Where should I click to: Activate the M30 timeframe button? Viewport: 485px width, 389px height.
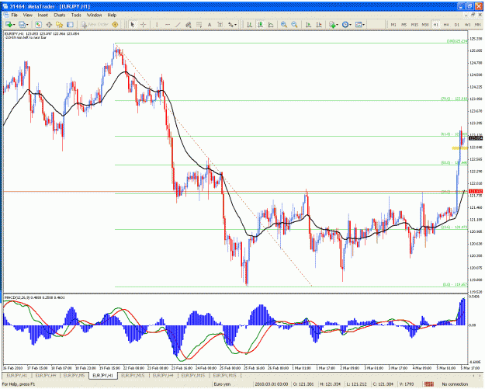point(425,25)
